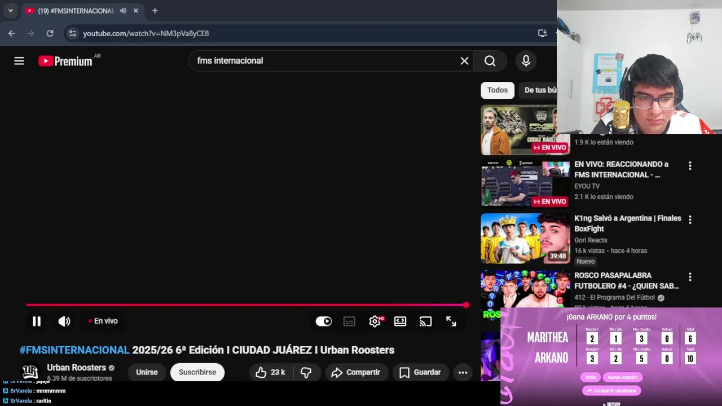Subscribe with the Suscribirse button
The width and height of the screenshot is (722, 406).
[x=197, y=372]
